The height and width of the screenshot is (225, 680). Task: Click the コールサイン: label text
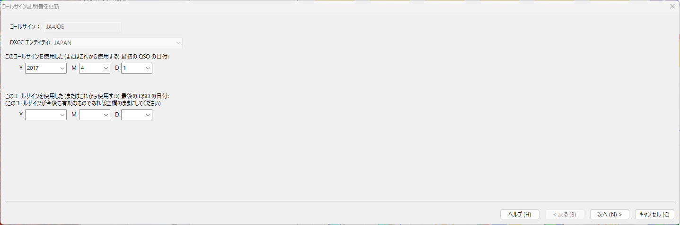(25, 27)
